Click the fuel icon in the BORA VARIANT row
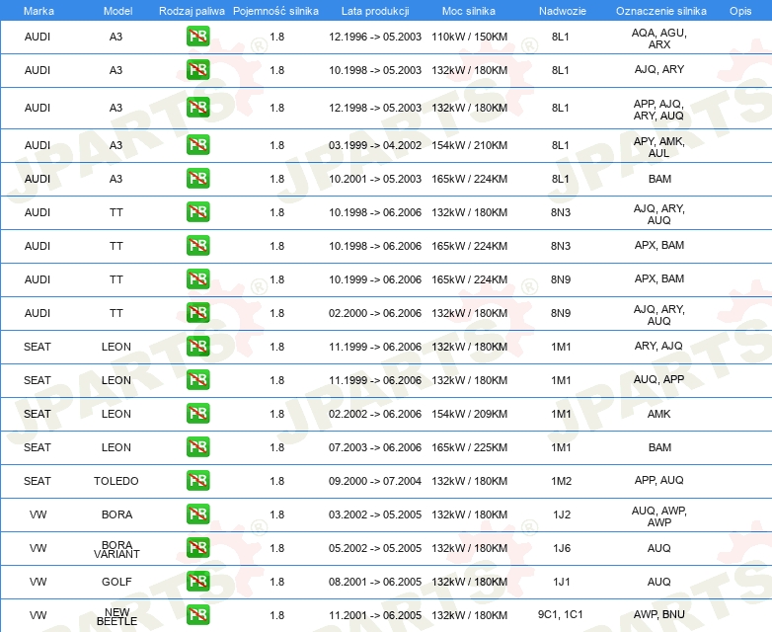772x632 pixels. click(197, 547)
